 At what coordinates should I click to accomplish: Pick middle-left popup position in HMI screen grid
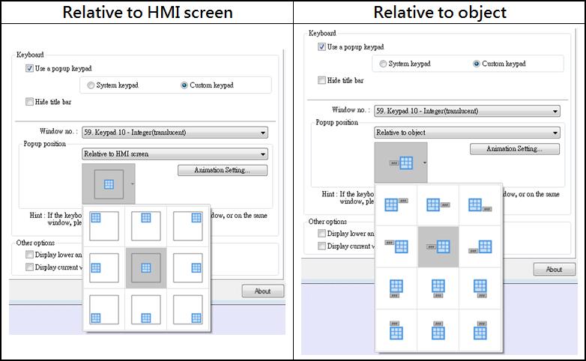pyautogui.click(x=104, y=267)
